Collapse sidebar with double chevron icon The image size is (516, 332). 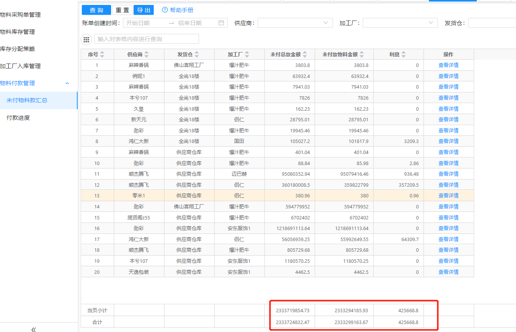(33, 329)
